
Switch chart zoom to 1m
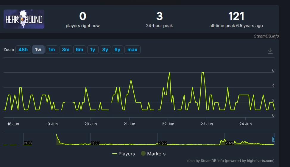(x=52, y=49)
